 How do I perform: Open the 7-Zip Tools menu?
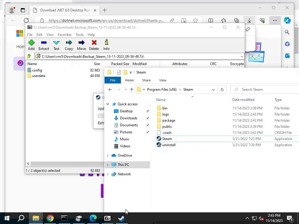(79, 35)
